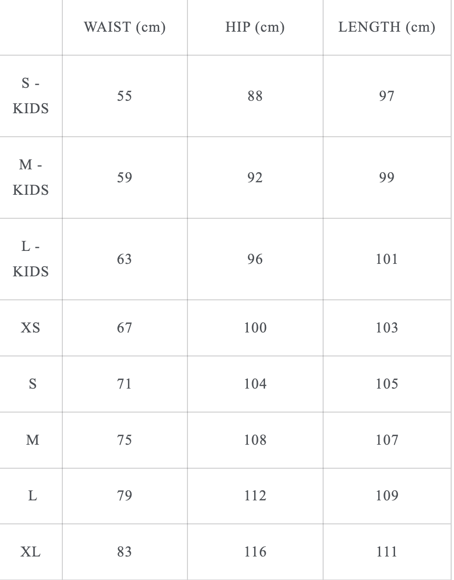
Task: Click the XL size row label
Action: (x=31, y=552)
